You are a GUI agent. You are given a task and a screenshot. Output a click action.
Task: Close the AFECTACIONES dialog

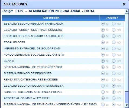tap(124, 4)
